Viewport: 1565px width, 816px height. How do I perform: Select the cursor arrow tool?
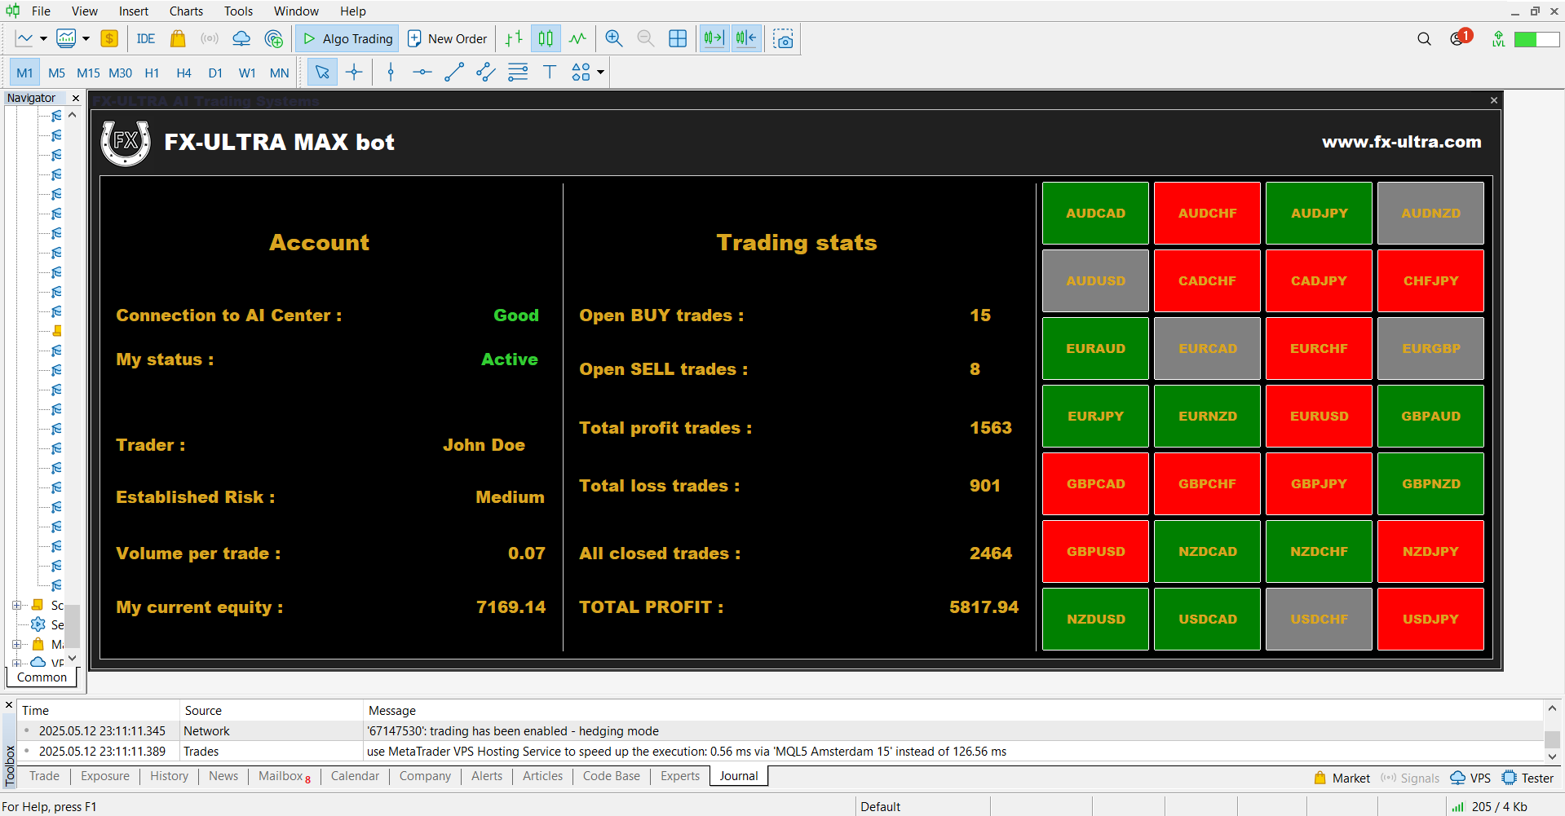[x=322, y=73]
